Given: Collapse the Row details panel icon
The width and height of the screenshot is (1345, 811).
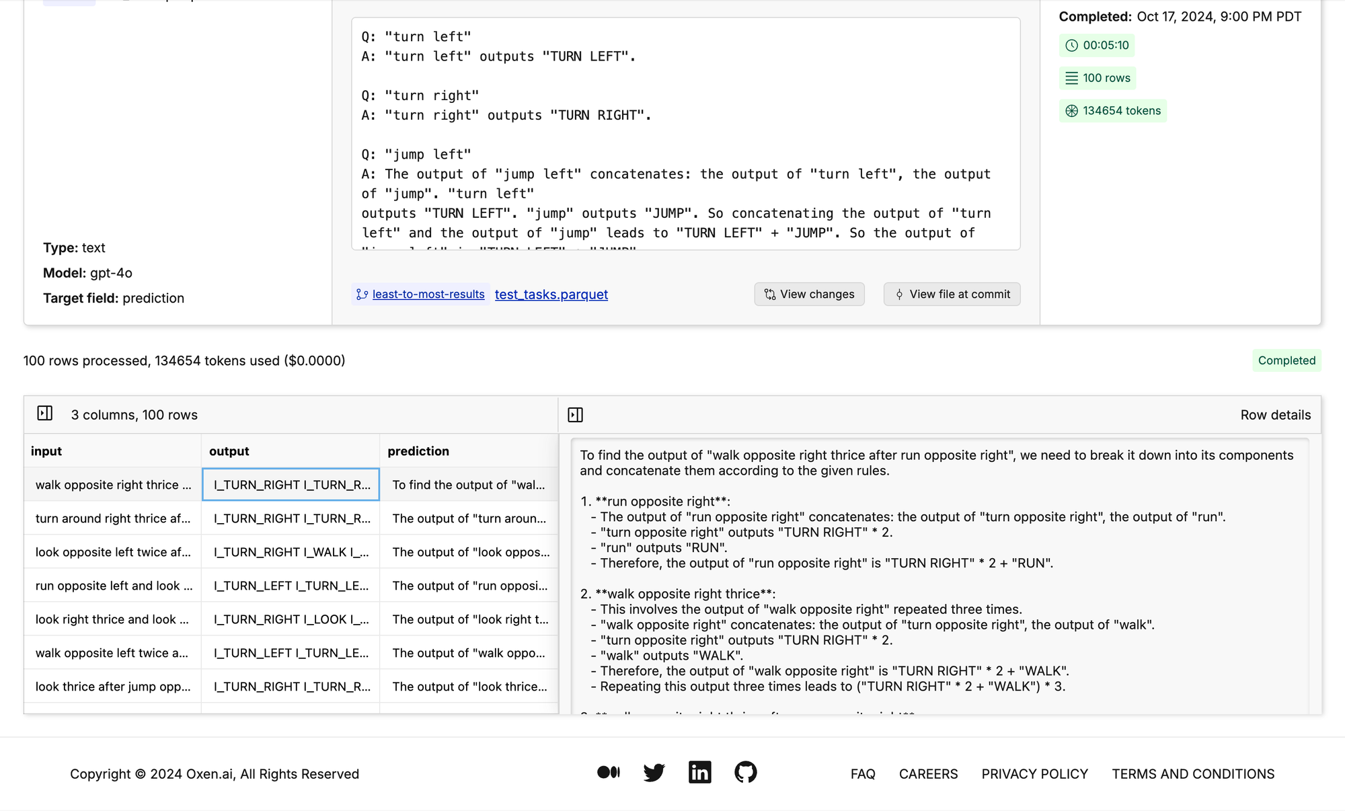Looking at the screenshot, I should point(576,415).
